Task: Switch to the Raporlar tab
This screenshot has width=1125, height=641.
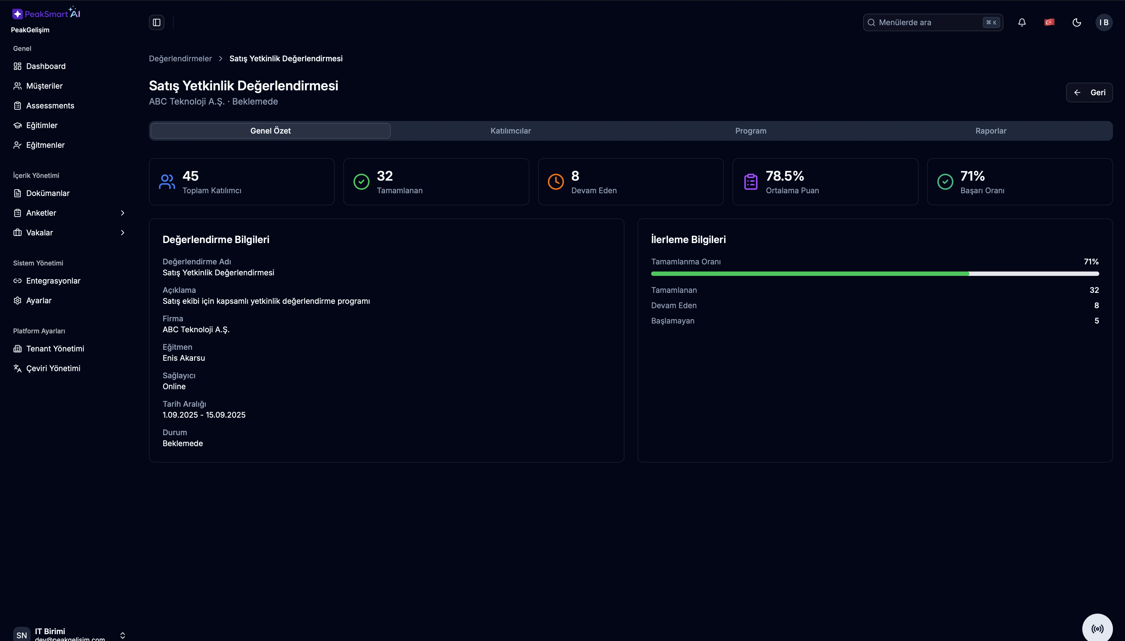Action: (x=991, y=131)
